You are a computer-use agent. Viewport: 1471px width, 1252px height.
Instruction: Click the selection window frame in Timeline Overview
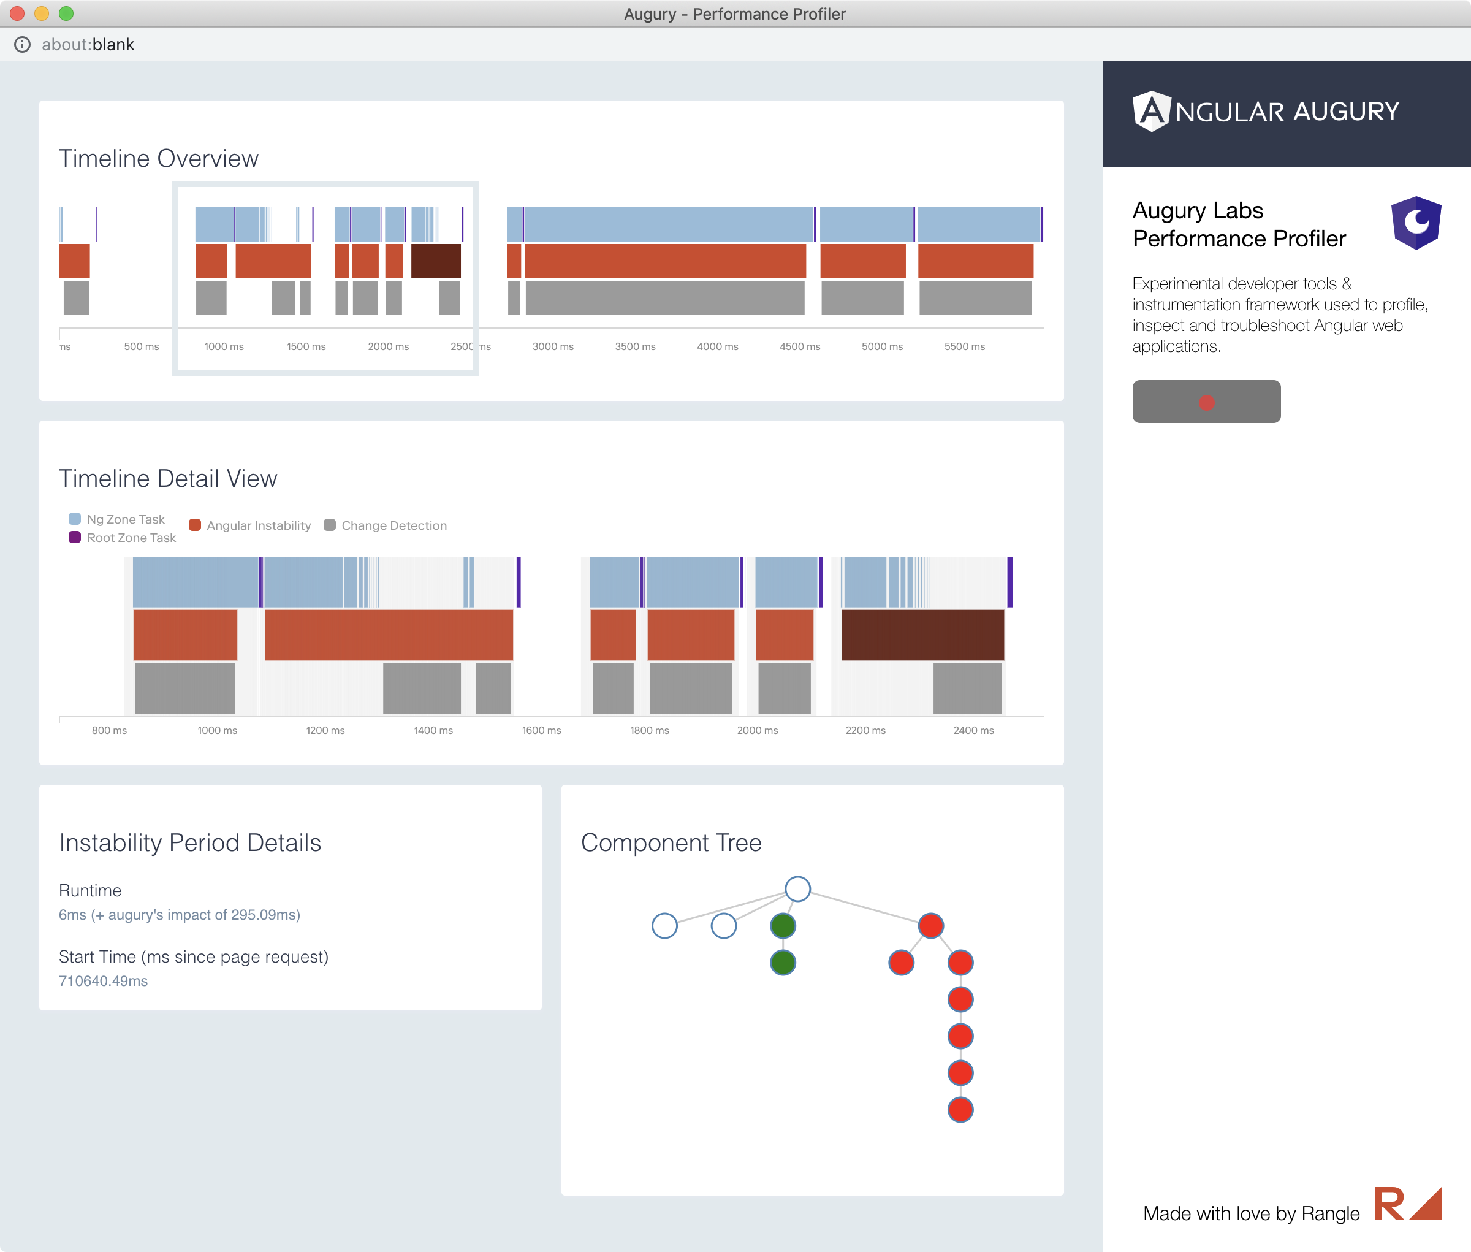tap(325, 184)
